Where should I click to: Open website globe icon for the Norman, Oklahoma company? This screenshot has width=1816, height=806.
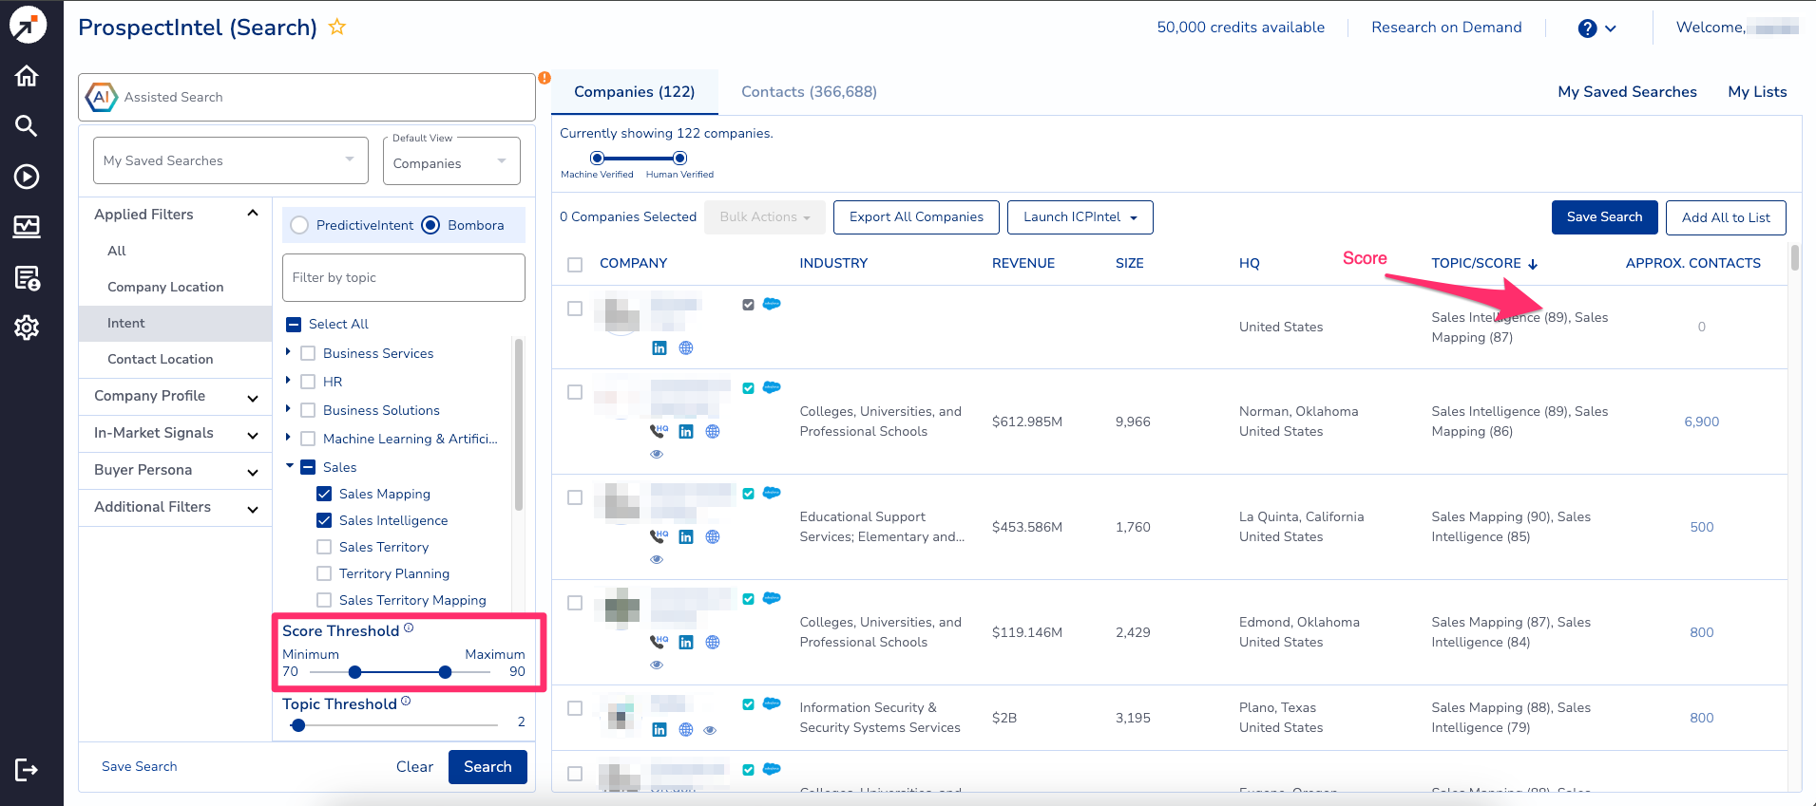pos(713,431)
